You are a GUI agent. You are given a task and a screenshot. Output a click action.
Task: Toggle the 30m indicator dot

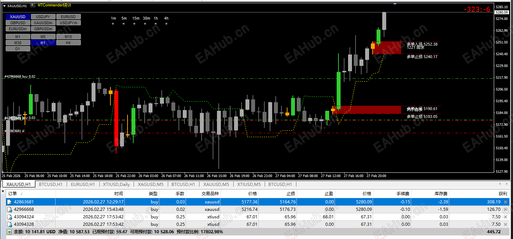click(x=145, y=24)
